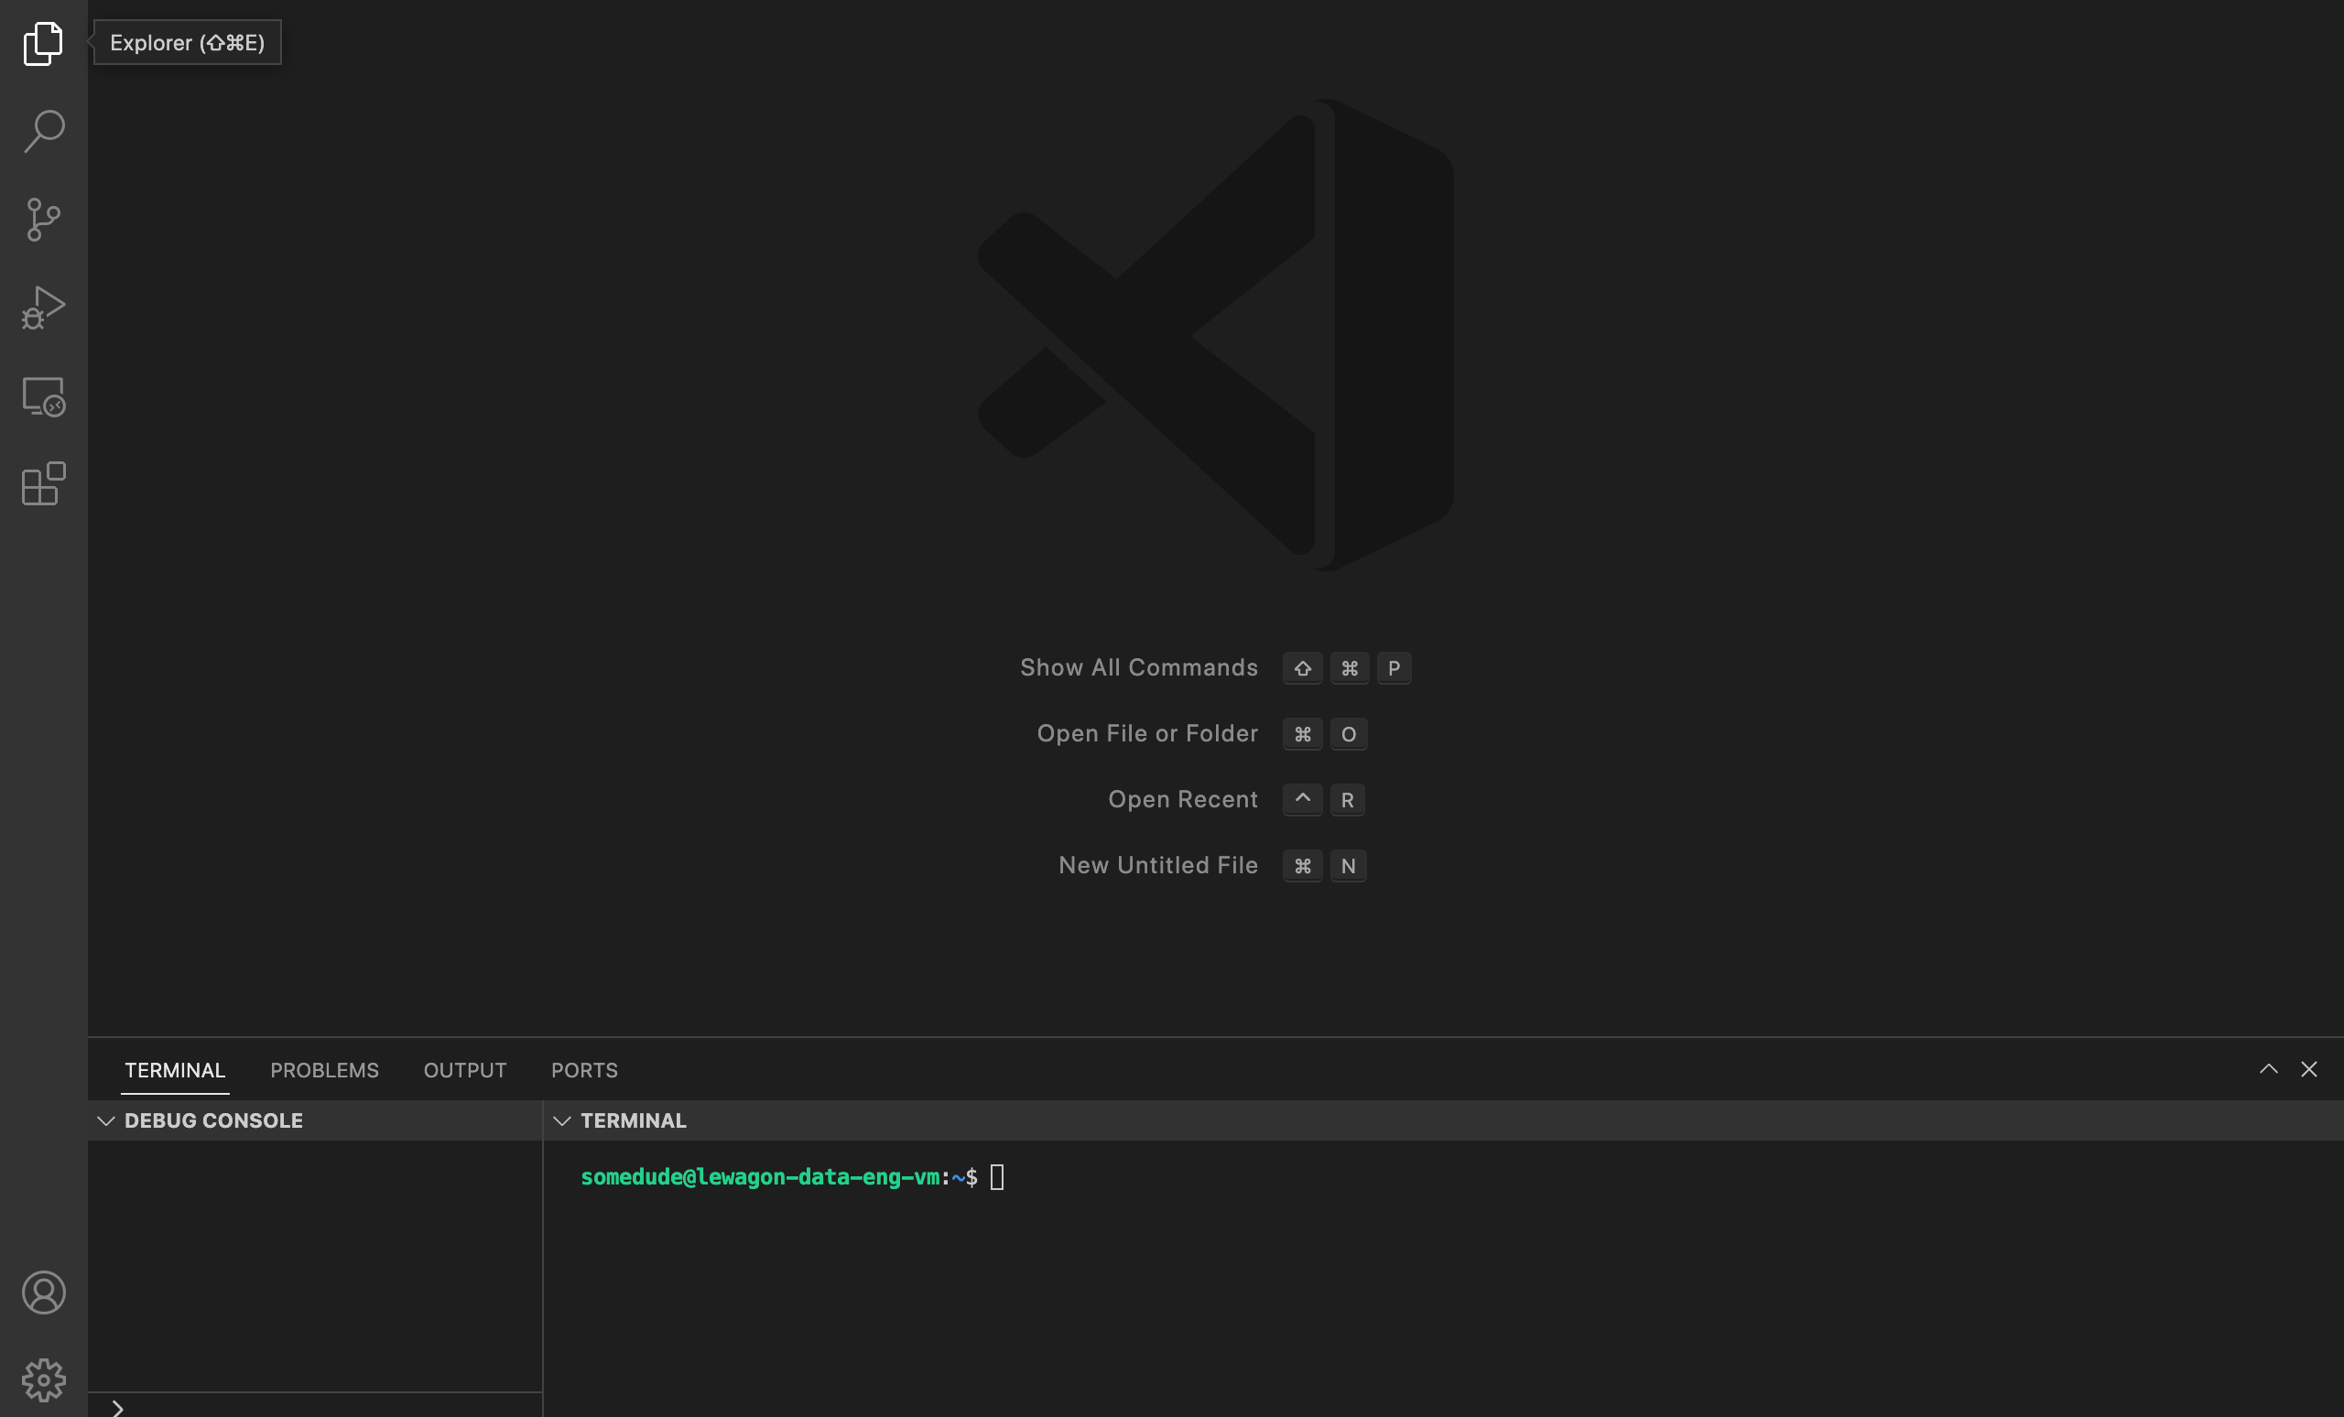Viewport: 2344px width, 1417px height.
Task: Click the debug console input prompt arrow
Action: click(118, 1408)
